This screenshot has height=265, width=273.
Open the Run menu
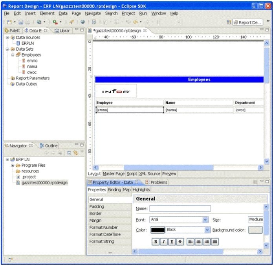[143, 13]
